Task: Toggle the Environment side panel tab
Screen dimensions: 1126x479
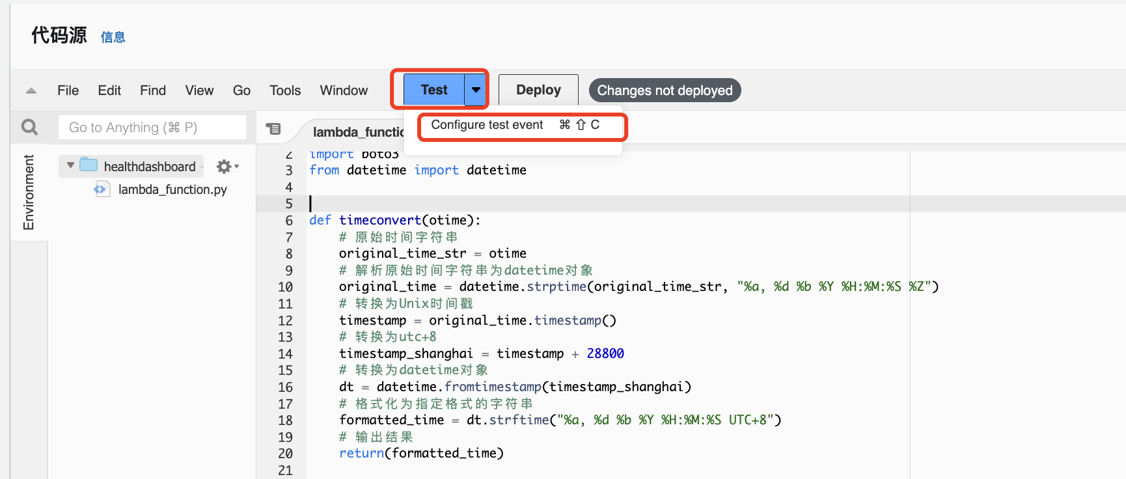Action: (x=29, y=192)
